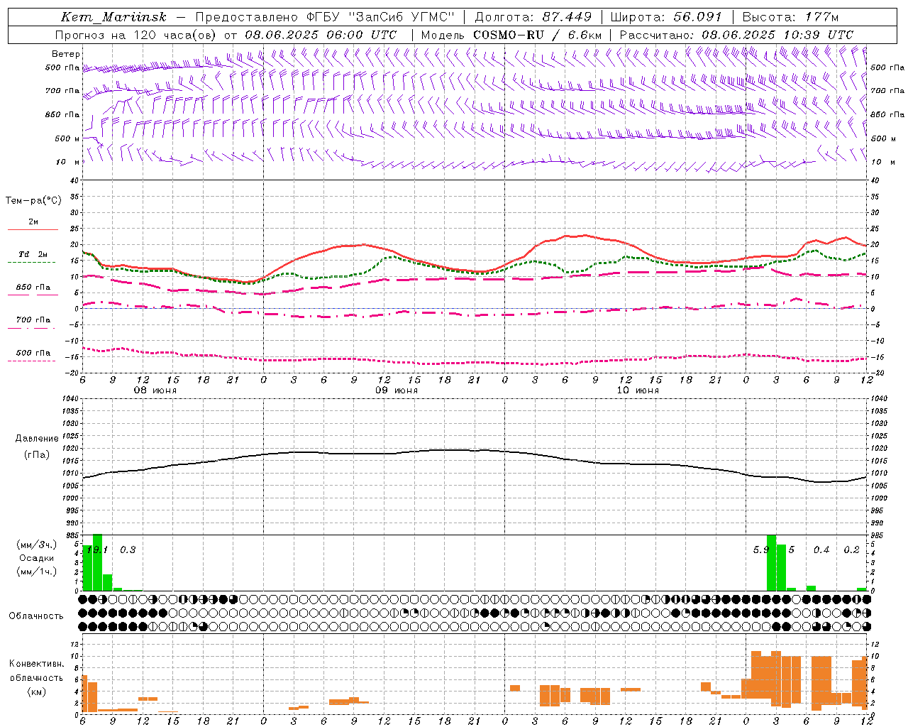Click the elevation text Высота: 177м
This screenshot has height=727, width=908.
pyautogui.click(x=790, y=17)
